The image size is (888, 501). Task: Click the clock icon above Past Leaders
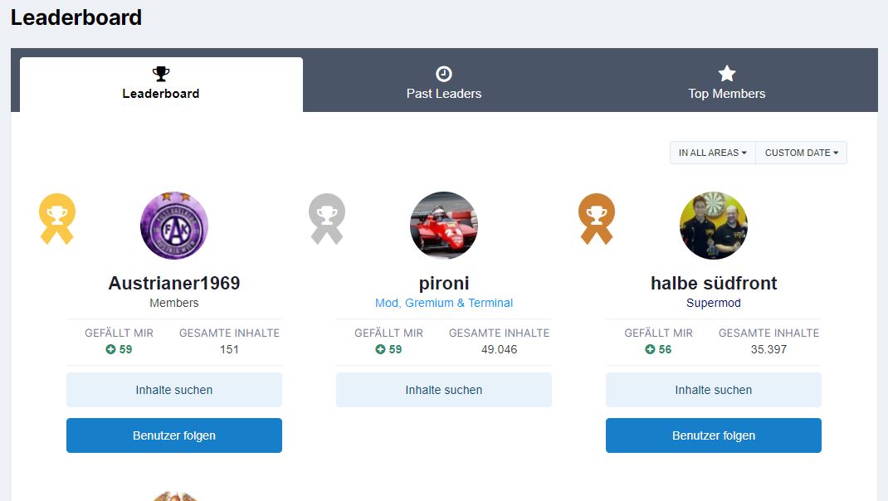click(x=444, y=74)
